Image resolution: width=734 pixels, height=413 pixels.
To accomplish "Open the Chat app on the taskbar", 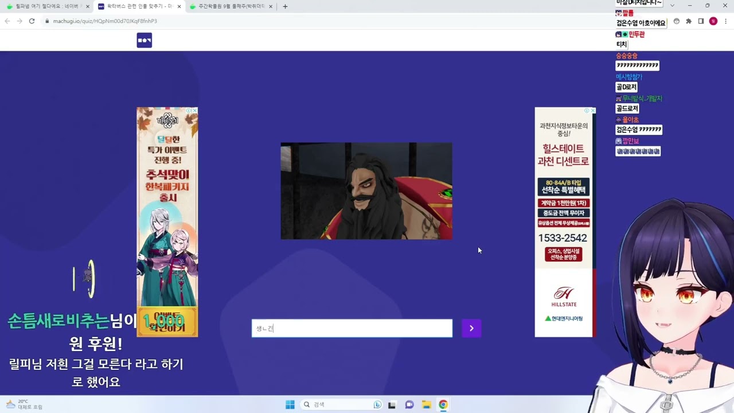I will click(x=409, y=404).
